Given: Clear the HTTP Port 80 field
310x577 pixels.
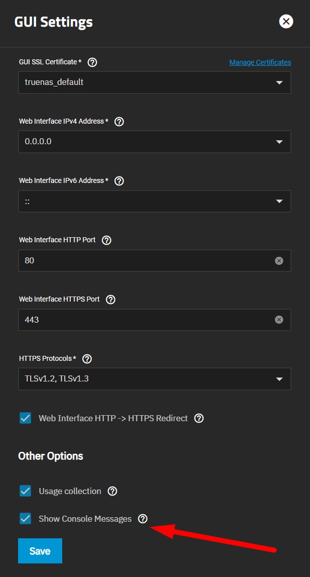Looking at the screenshot, I should point(279,260).
